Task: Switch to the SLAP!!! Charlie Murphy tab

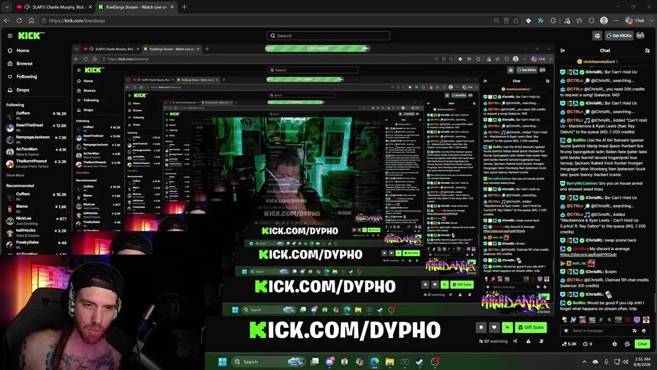Action: [x=53, y=7]
